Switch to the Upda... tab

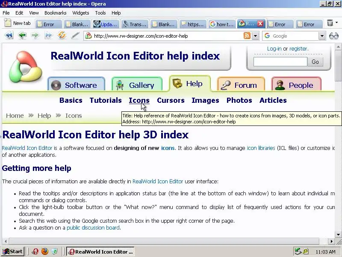106,24
